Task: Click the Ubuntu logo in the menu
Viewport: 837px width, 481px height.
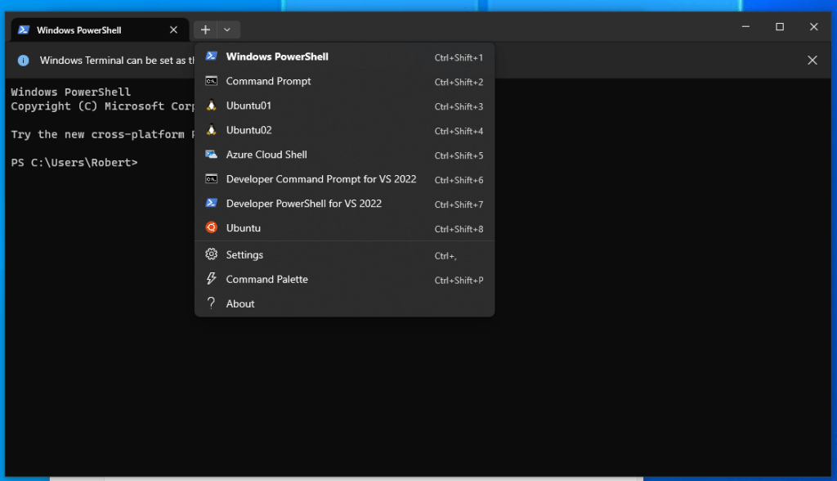Action: (x=211, y=228)
